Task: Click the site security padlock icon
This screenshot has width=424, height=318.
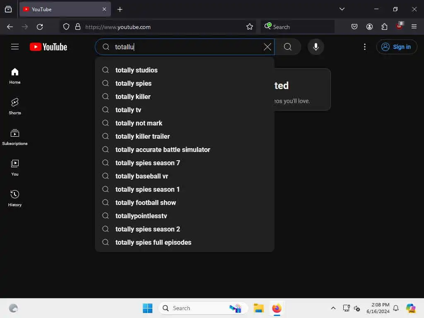Action: pyautogui.click(x=78, y=27)
